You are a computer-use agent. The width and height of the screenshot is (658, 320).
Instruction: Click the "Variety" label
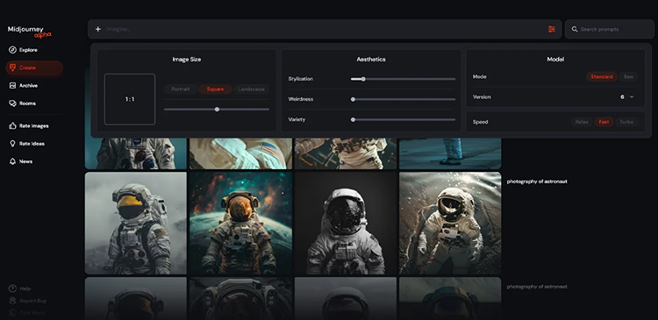tap(297, 119)
